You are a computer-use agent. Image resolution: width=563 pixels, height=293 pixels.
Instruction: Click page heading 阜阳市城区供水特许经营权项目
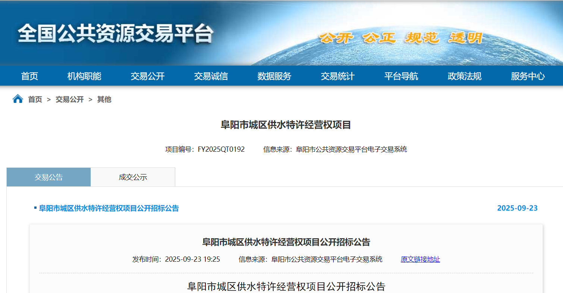pyautogui.click(x=286, y=125)
